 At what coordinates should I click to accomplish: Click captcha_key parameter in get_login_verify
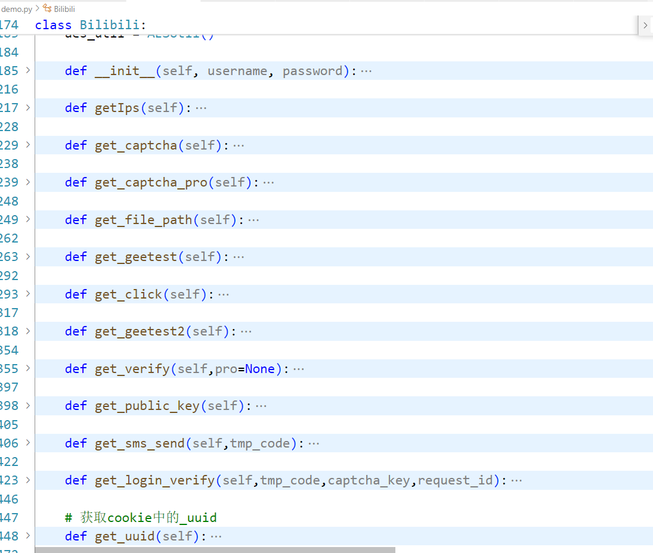click(369, 481)
